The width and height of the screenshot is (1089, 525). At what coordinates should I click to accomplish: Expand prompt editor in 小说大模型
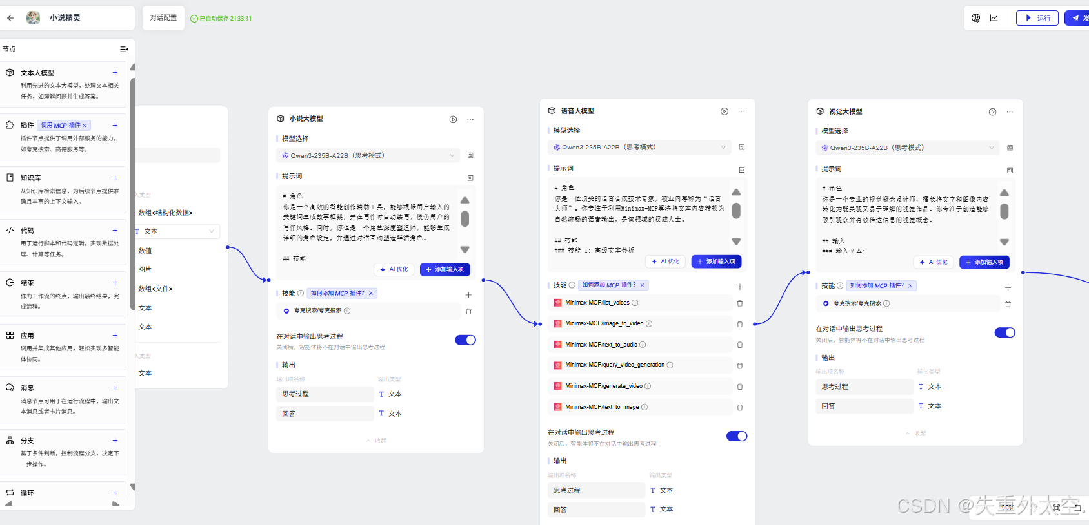pyautogui.click(x=470, y=178)
